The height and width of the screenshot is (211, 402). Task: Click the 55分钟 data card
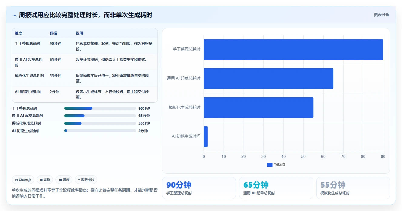353,188
